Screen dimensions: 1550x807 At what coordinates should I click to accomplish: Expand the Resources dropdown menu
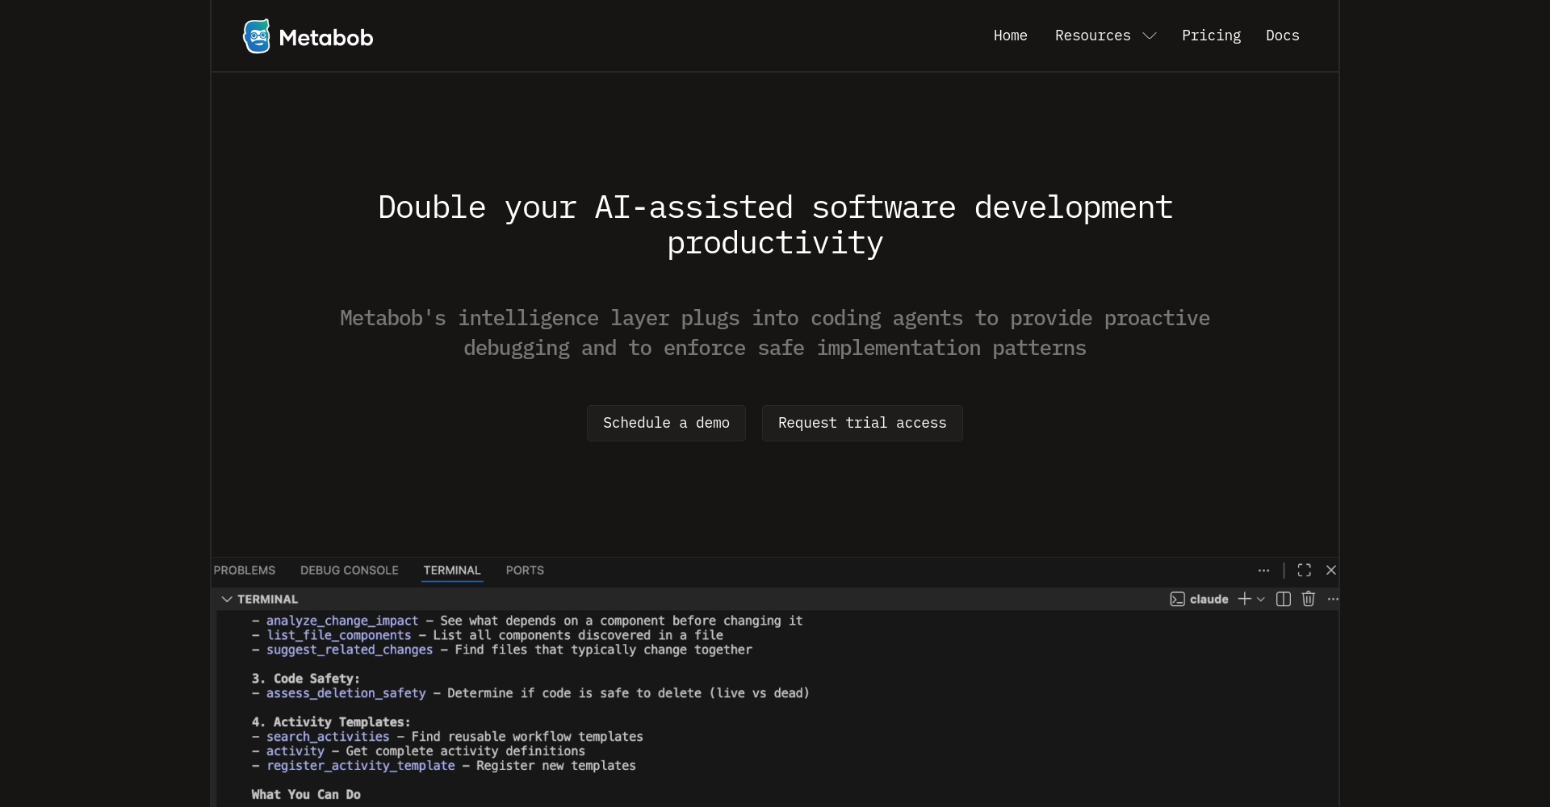coord(1105,36)
